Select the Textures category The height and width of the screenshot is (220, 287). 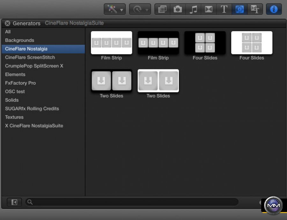pos(14,117)
